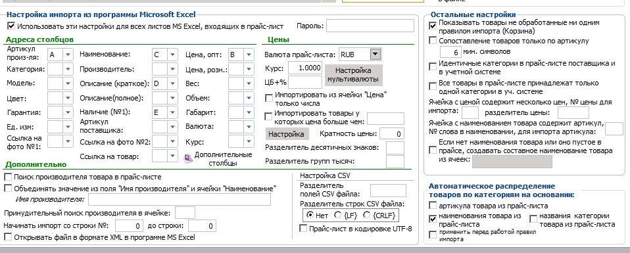Open the Наличие (№1) column dropdown
This screenshot has height=253, width=630.
point(172,112)
